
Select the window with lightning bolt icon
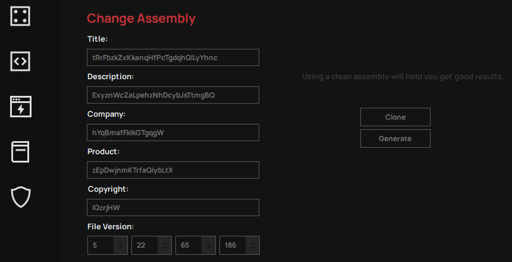pos(21,107)
